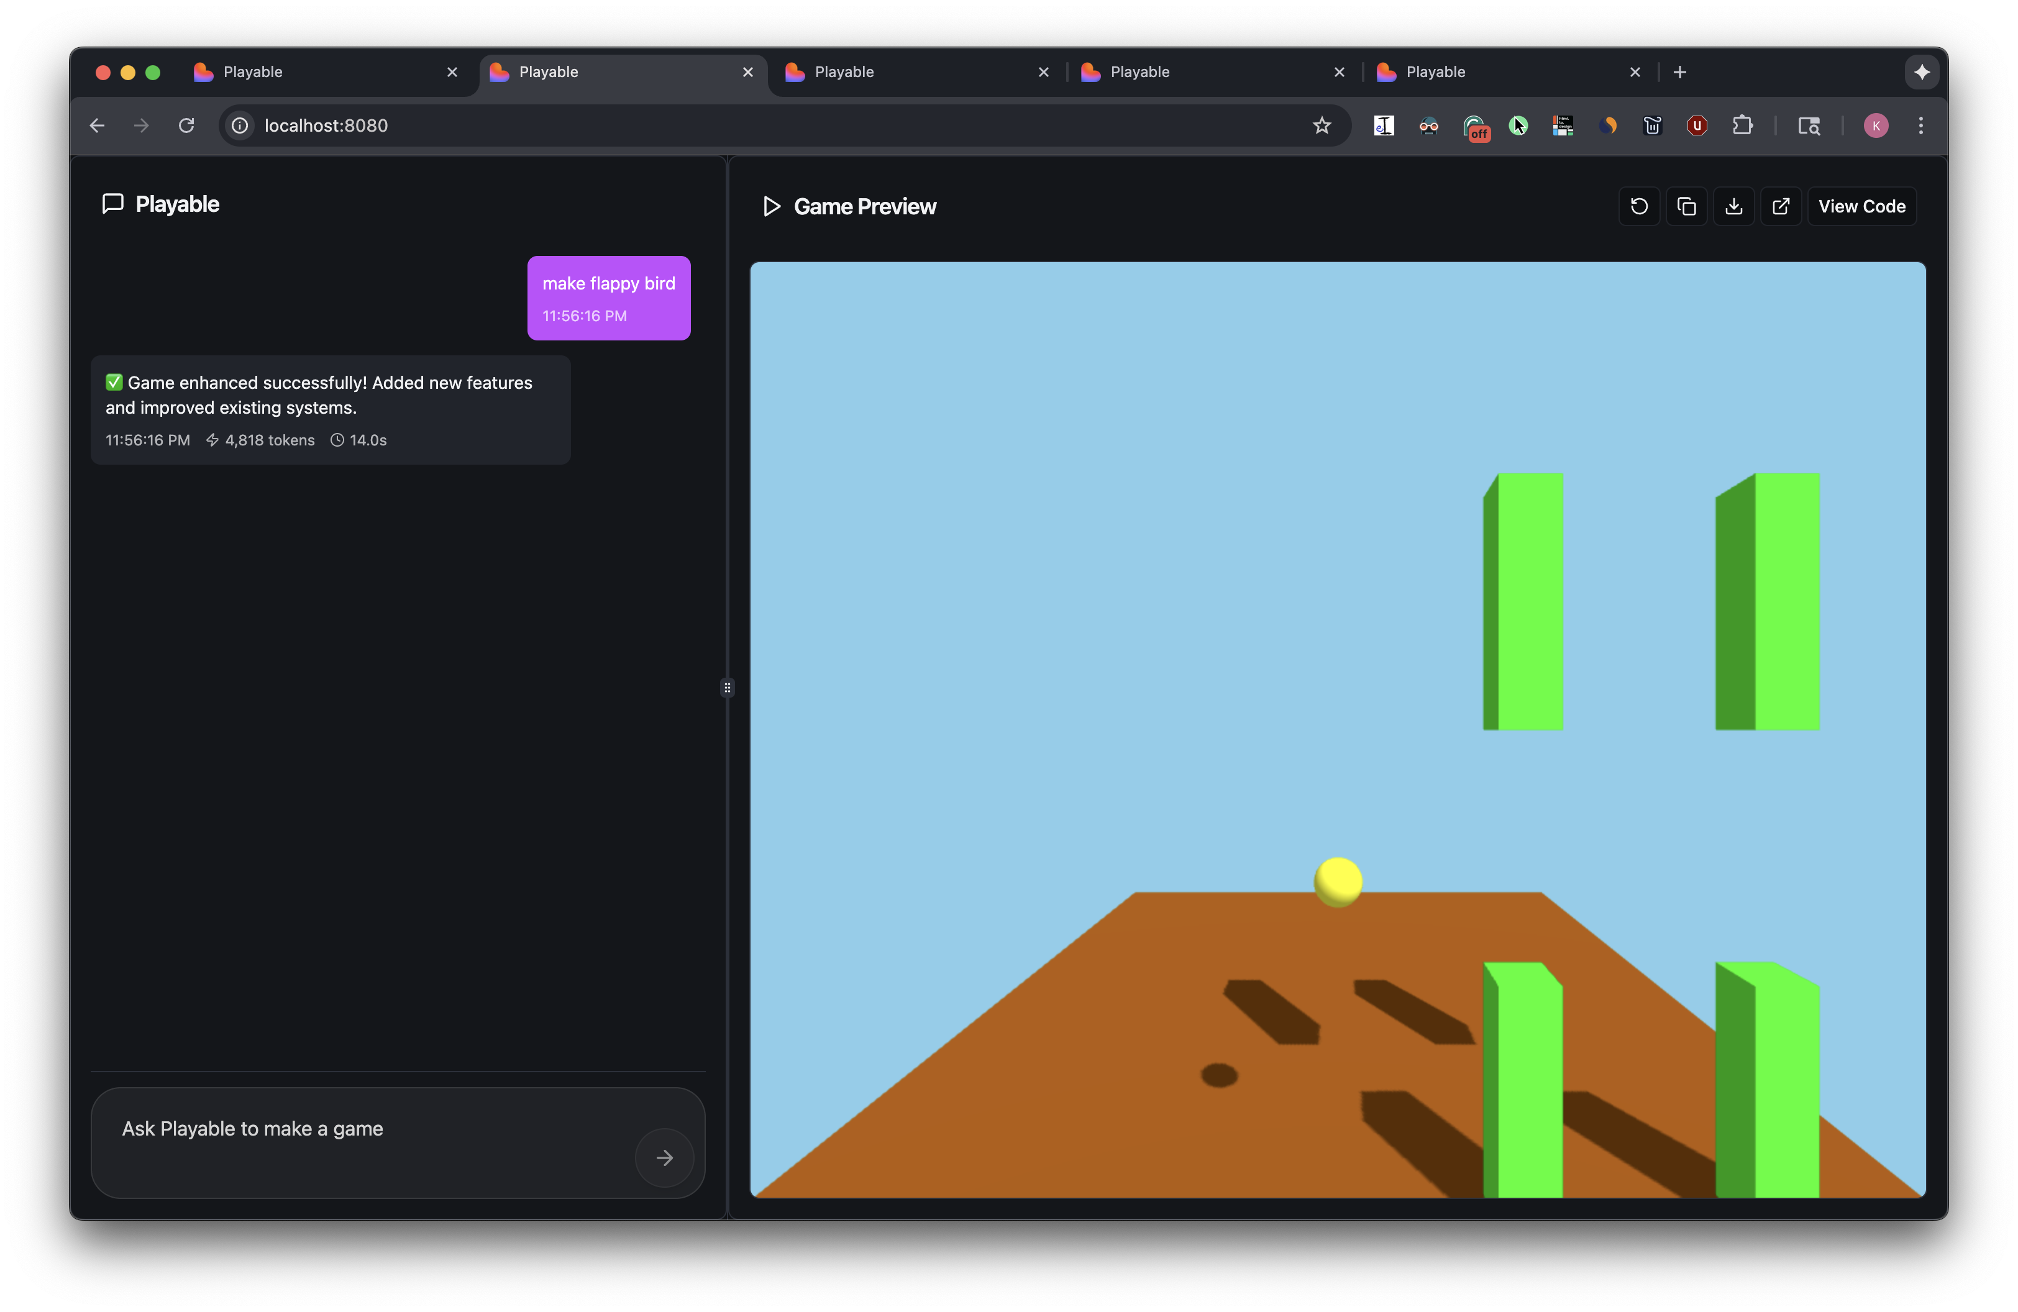
Task: Bookmark this page with the star icon
Action: pyautogui.click(x=1322, y=125)
